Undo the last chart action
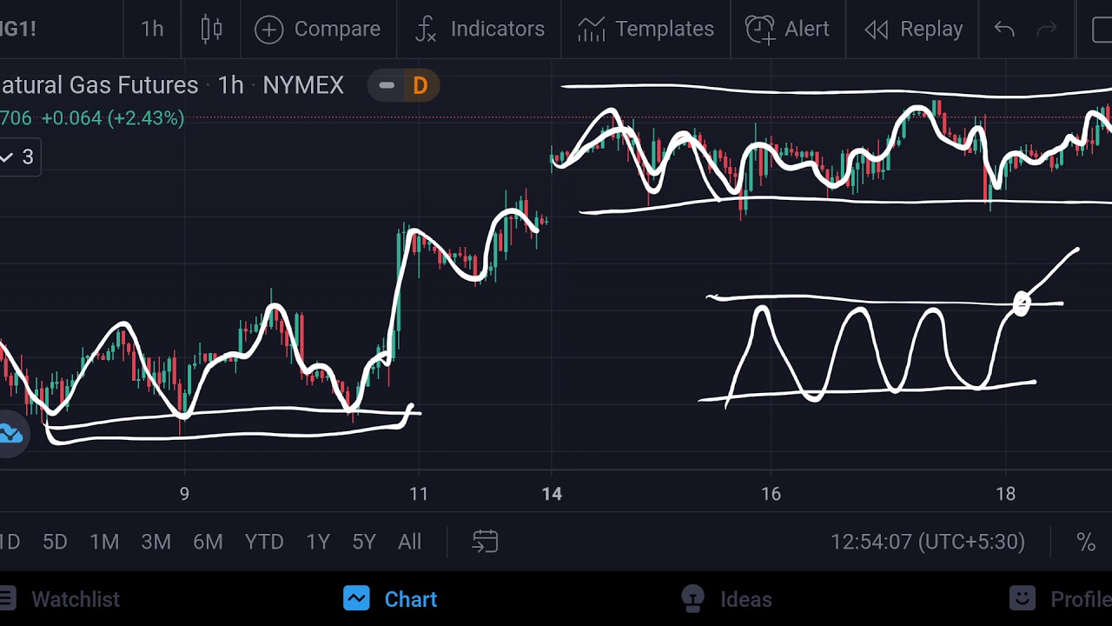 point(1004,29)
